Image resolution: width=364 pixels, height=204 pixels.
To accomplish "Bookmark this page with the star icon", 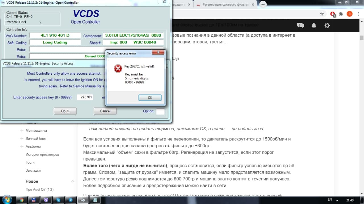I will click(x=322, y=14).
